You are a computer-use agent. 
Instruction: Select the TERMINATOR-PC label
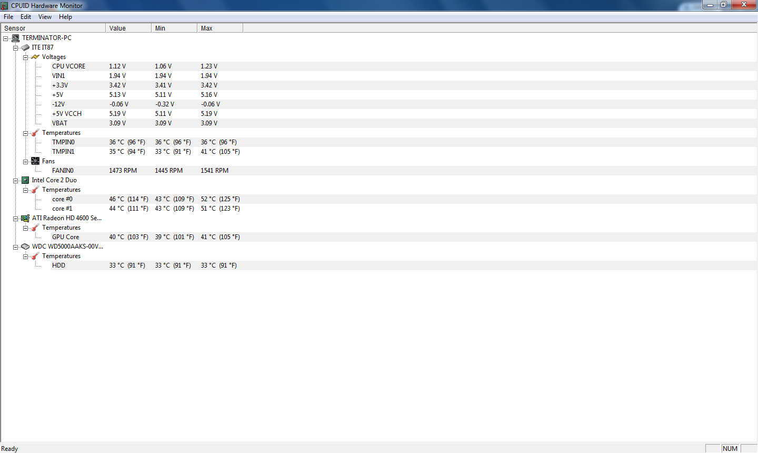(47, 38)
